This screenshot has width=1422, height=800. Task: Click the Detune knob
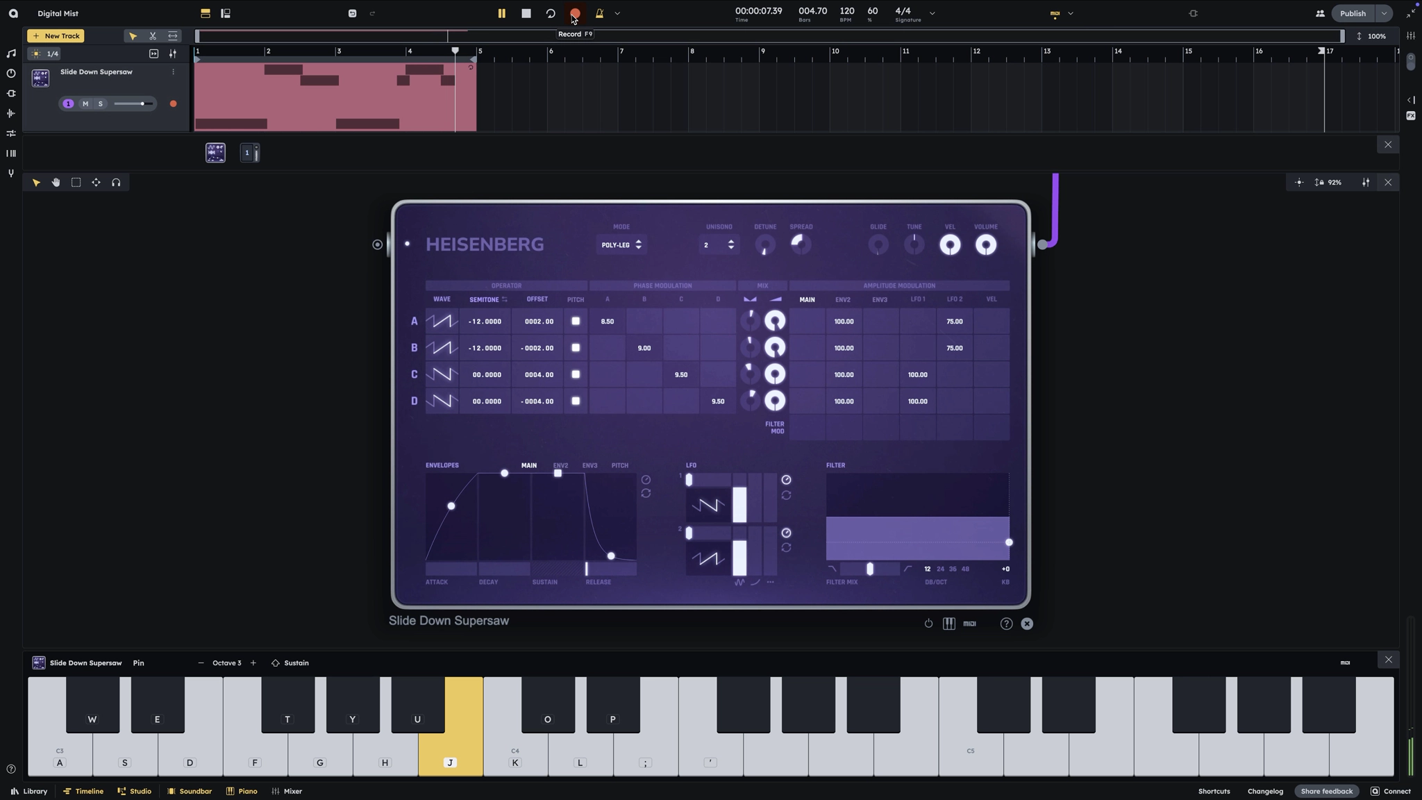click(764, 244)
